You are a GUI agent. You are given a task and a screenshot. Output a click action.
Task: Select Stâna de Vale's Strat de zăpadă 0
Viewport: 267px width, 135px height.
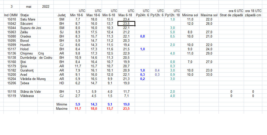pos(231,92)
